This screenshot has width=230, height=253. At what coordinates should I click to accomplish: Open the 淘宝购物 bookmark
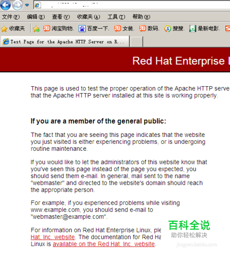[58, 29]
